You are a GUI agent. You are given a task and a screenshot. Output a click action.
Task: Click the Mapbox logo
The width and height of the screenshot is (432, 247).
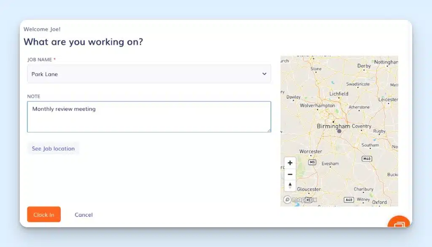click(300, 199)
